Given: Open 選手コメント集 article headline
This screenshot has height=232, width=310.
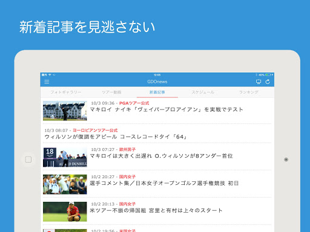Looking at the screenshot, I should pos(164,183).
